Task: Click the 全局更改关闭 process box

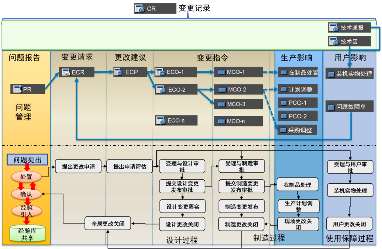Action: 108,224
